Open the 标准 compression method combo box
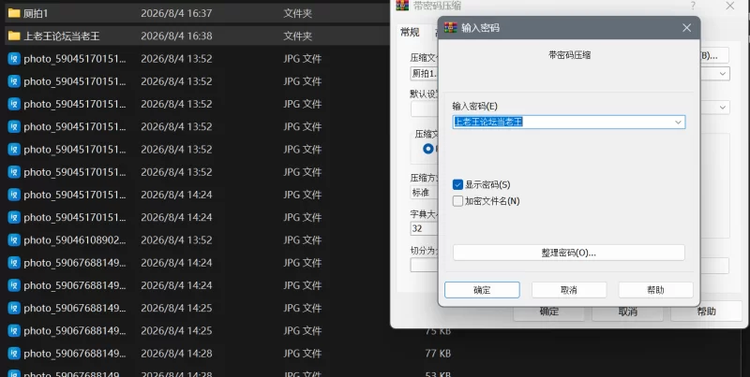Image resolution: width=750 pixels, height=377 pixels. pos(425,193)
